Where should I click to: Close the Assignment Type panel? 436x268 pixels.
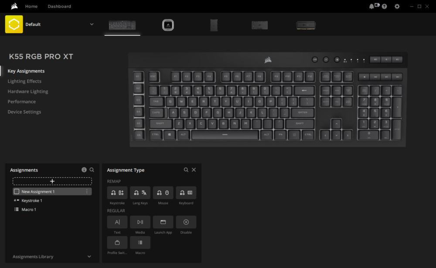click(194, 170)
